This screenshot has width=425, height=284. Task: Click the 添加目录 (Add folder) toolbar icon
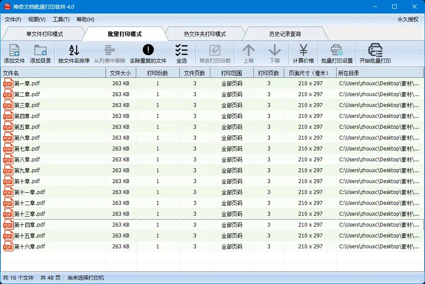(x=40, y=50)
